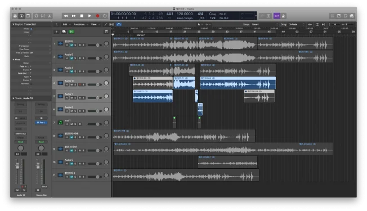
Task: Start playback with the Play button
Action: pos(89,16)
